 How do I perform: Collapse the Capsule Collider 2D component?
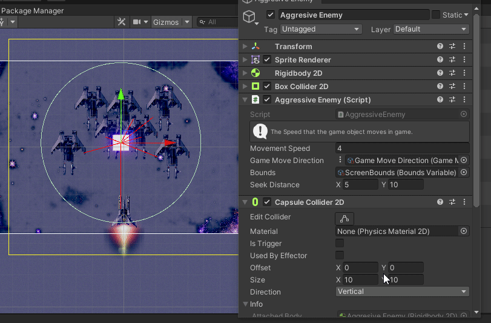pos(245,202)
